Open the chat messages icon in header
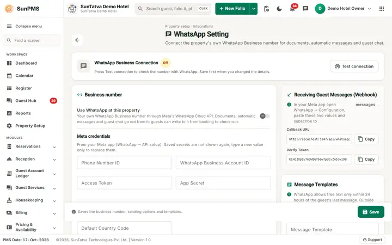Screen dimensions: 392x245 click(x=305, y=9)
